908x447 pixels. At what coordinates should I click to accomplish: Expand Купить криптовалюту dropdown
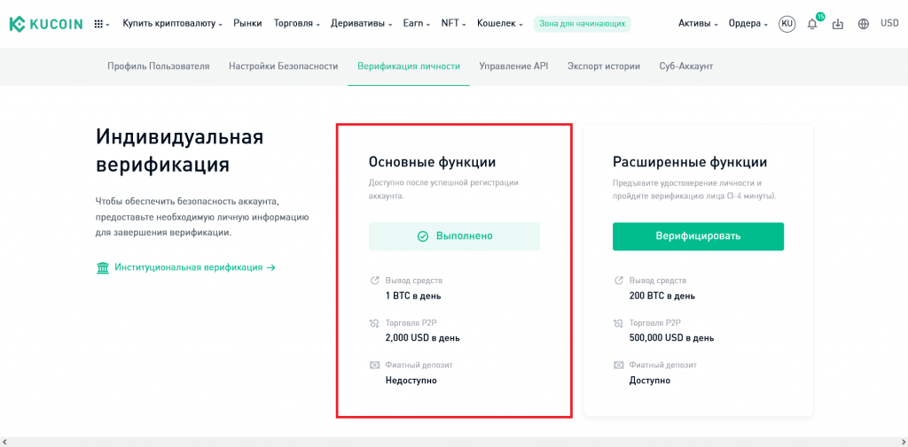tap(173, 24)
